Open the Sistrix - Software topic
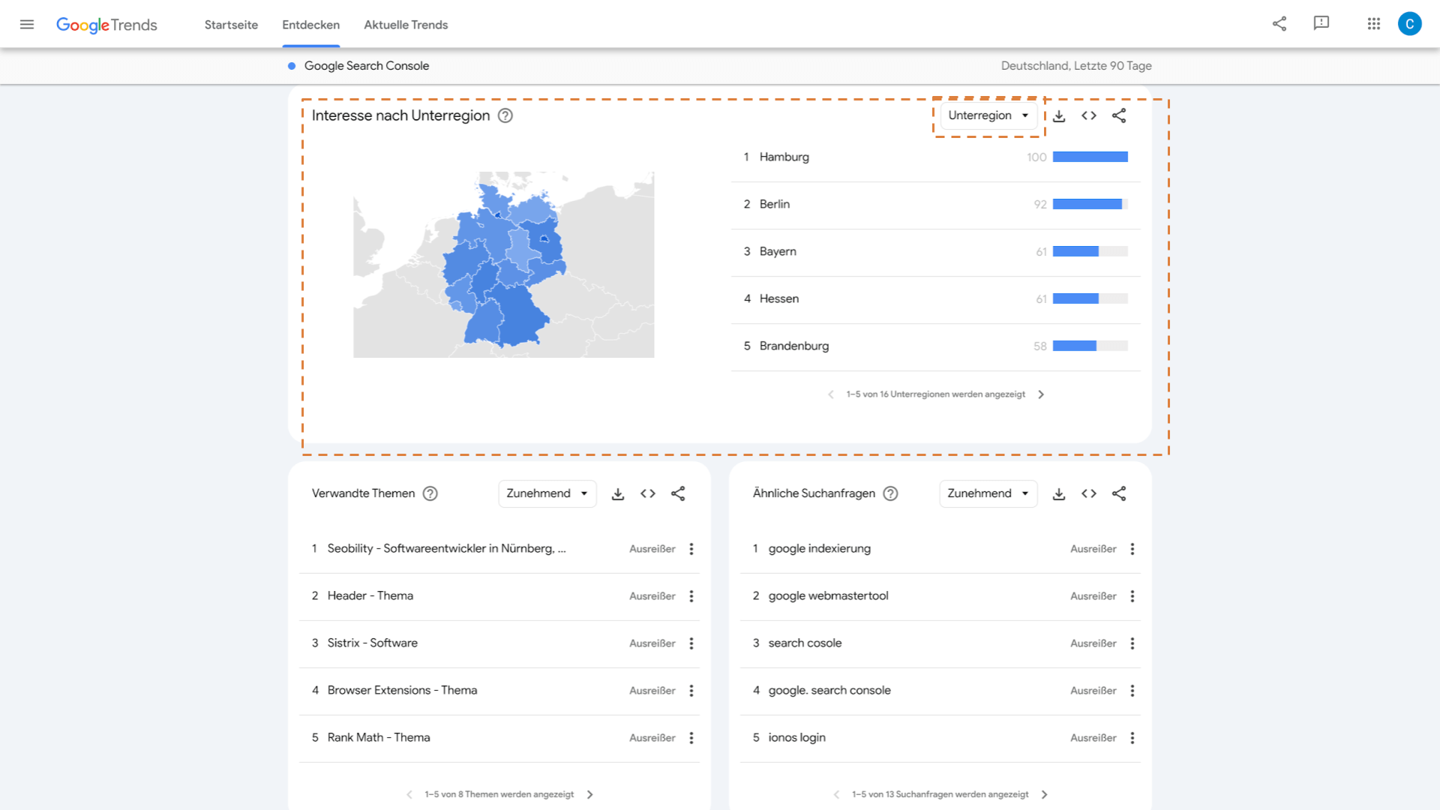Viewport: 1440px width, 810px height. [x=373, y=643]
